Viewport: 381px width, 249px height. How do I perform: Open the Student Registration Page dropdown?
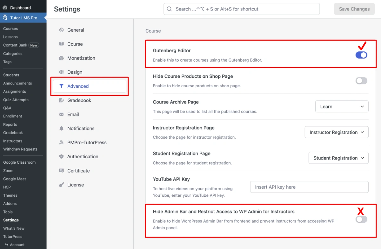tap(338, 158)
